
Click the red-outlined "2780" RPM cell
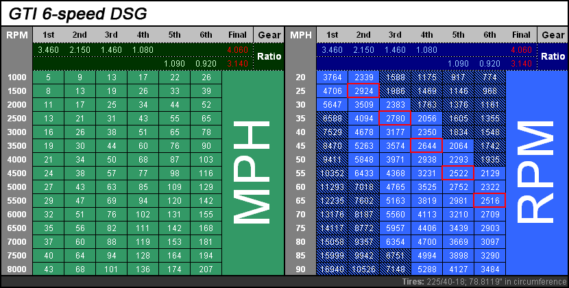click(395, 119)
